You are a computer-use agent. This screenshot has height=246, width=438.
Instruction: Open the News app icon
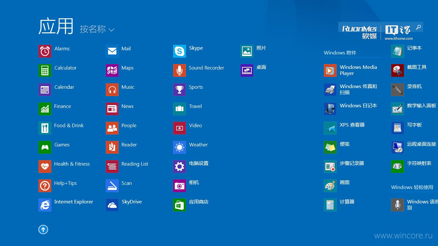point(112,109)
